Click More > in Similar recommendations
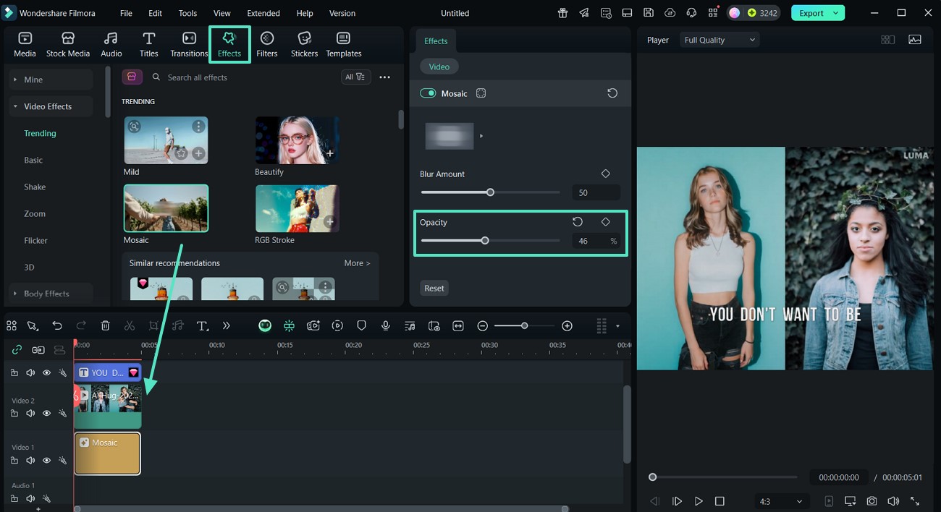941x512 pixels. pyautogui.click(x=357, y=263)
